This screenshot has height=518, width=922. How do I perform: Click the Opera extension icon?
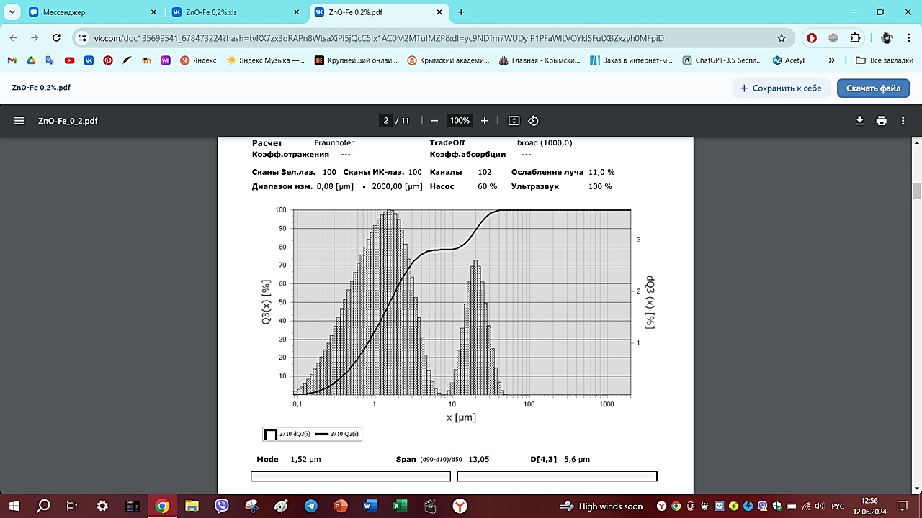click(812, 38)
